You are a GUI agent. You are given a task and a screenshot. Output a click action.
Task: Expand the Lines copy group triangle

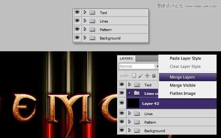(130, 93)
